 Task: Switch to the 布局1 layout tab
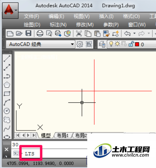tap(62, 136)
